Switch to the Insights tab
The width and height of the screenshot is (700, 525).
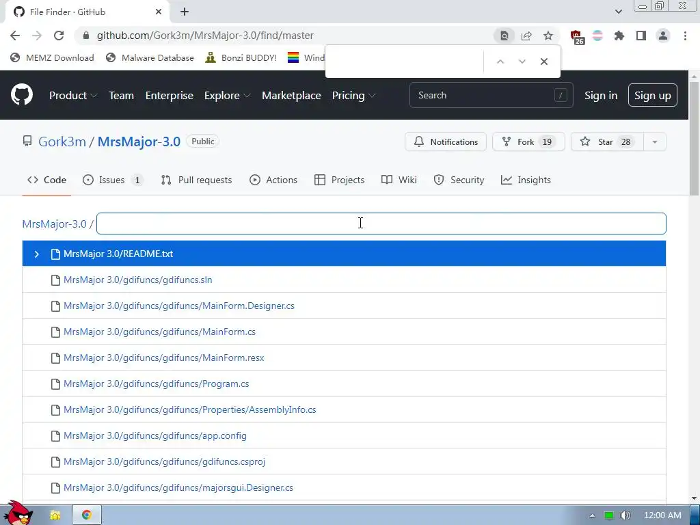[x=526, y=180]
